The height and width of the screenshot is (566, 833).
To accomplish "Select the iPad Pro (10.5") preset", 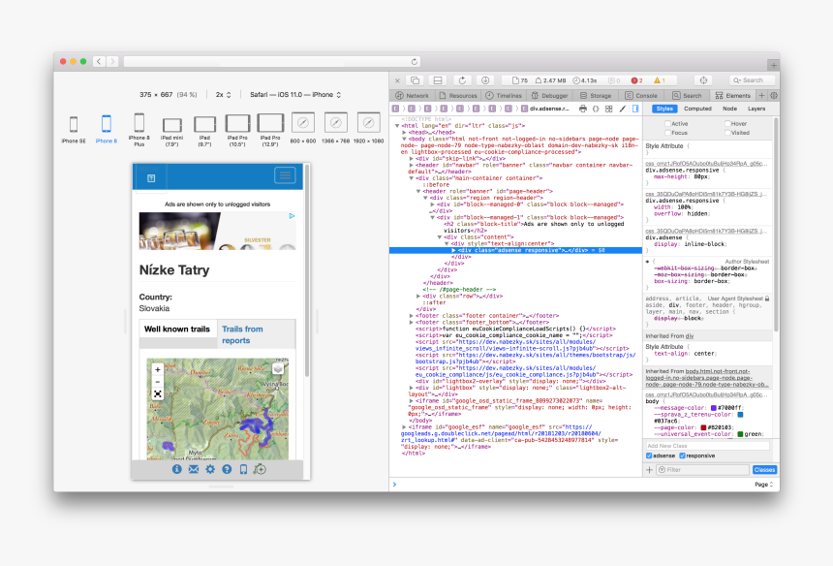I will [x=237, y=130].
